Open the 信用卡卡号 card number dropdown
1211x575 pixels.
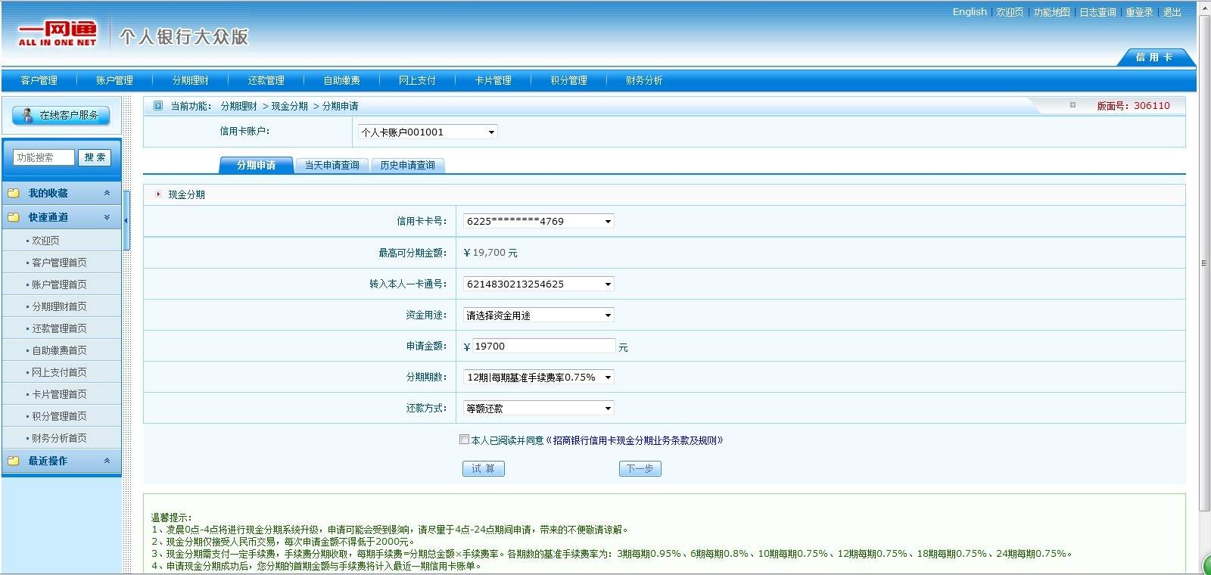538,221
